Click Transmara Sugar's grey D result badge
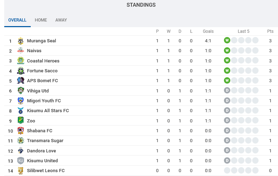Screen dimensions: 278x176 tap(227, 140)
